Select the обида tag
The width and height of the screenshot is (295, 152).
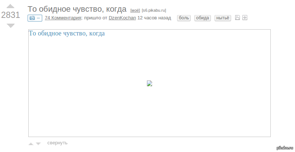tap(202, 18)
